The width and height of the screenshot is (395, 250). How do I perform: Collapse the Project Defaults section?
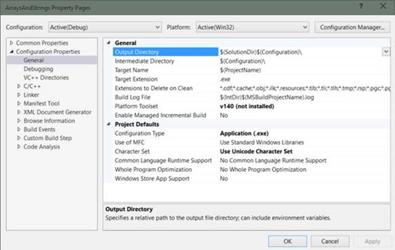tap(110, 124)
